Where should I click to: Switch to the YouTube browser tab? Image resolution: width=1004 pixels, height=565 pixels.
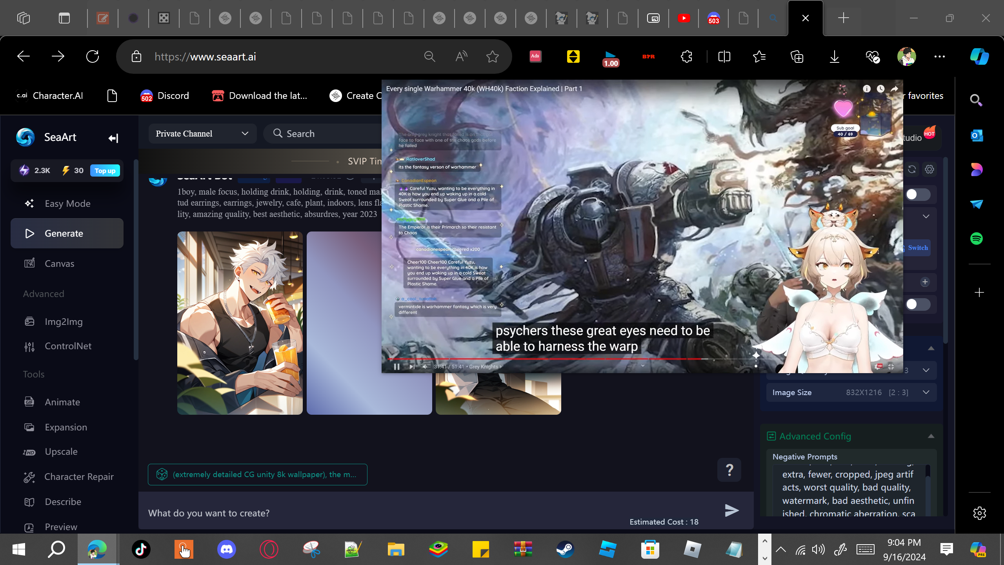684,18
